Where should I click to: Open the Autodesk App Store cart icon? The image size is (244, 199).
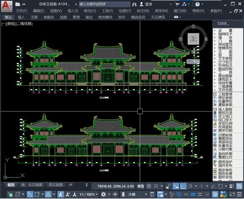point(177,4)
